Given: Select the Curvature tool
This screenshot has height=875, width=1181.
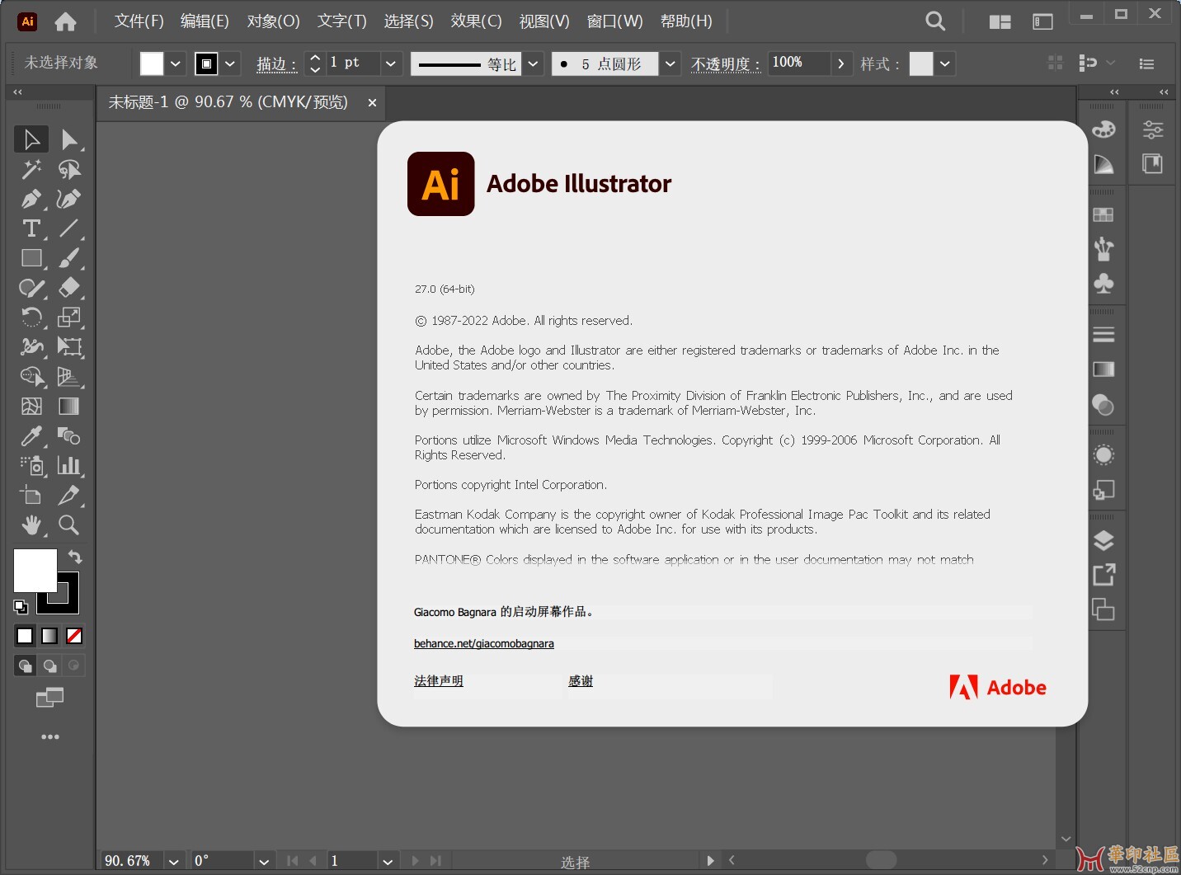Looking at the screenshot, I should [69, 199].
